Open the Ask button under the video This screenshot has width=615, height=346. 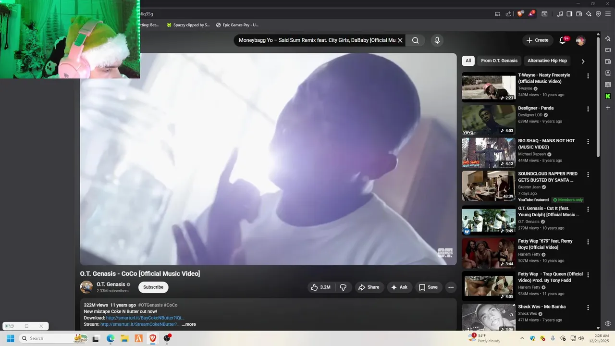(x=399, y=287)
